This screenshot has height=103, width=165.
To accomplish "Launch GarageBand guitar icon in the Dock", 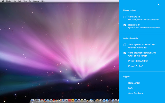I will [x=88, y=100].
